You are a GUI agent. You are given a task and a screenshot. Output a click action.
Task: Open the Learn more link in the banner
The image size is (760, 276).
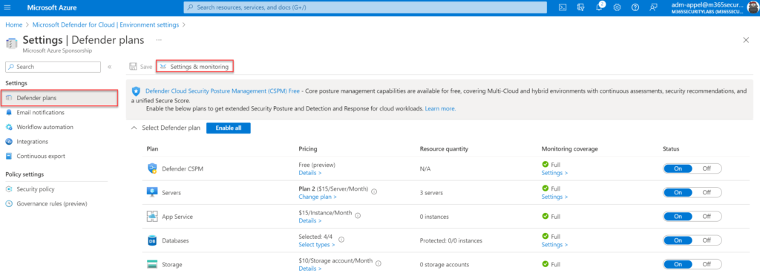[x=440, y=109]
